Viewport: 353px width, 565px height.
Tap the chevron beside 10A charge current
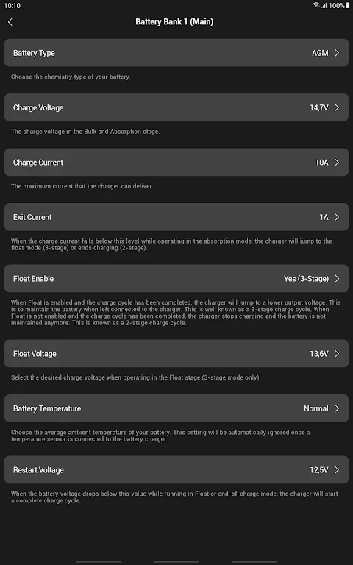337,163
